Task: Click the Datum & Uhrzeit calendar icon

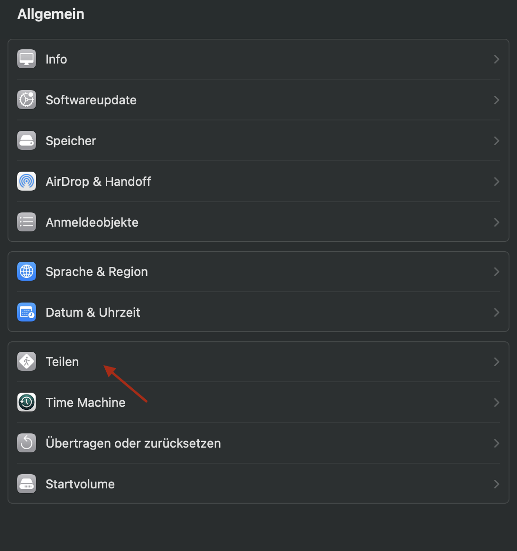Action: 27,312
